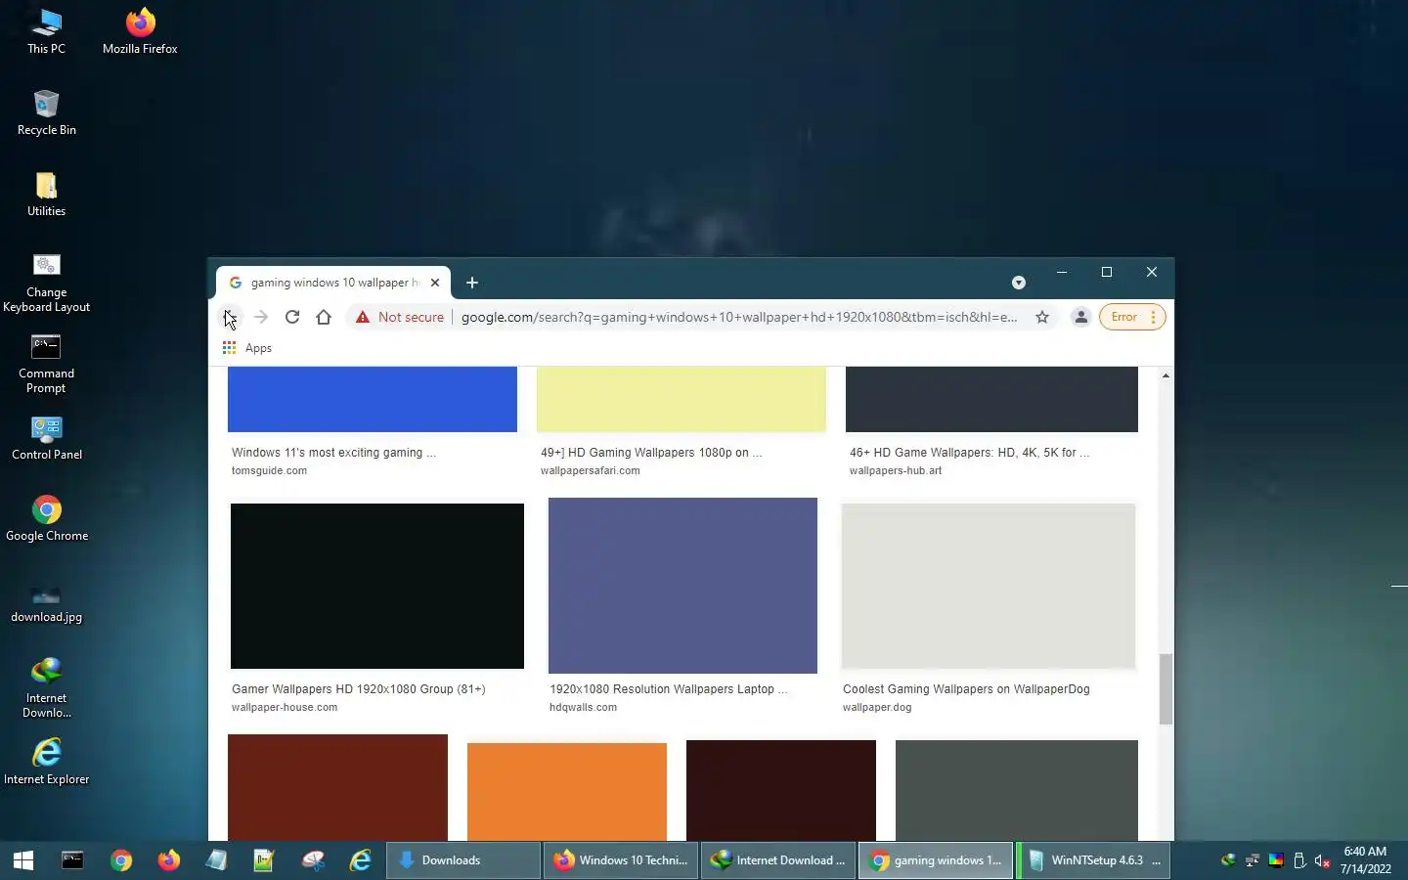Select Internet Explorer desktop icon
Image resolution: width=1408 pixels, height=880 pixels.
click(x=46, y=762)
